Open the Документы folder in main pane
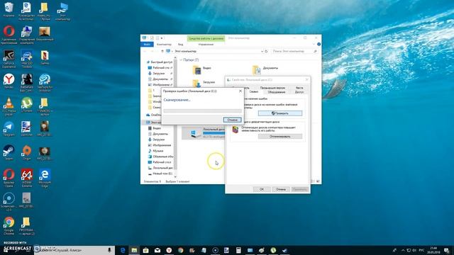This screenshot has height=255, width=454. click(x=265, y=69)
